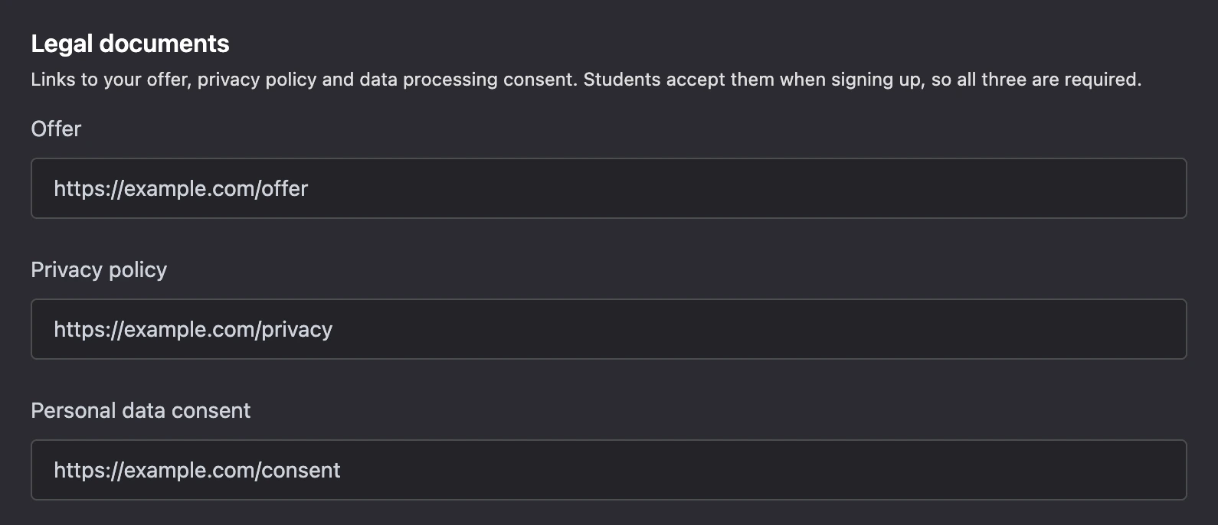Click into the Privacy policy URL field
Viewport: 1218px width, 525px height.
click(608, 329)
